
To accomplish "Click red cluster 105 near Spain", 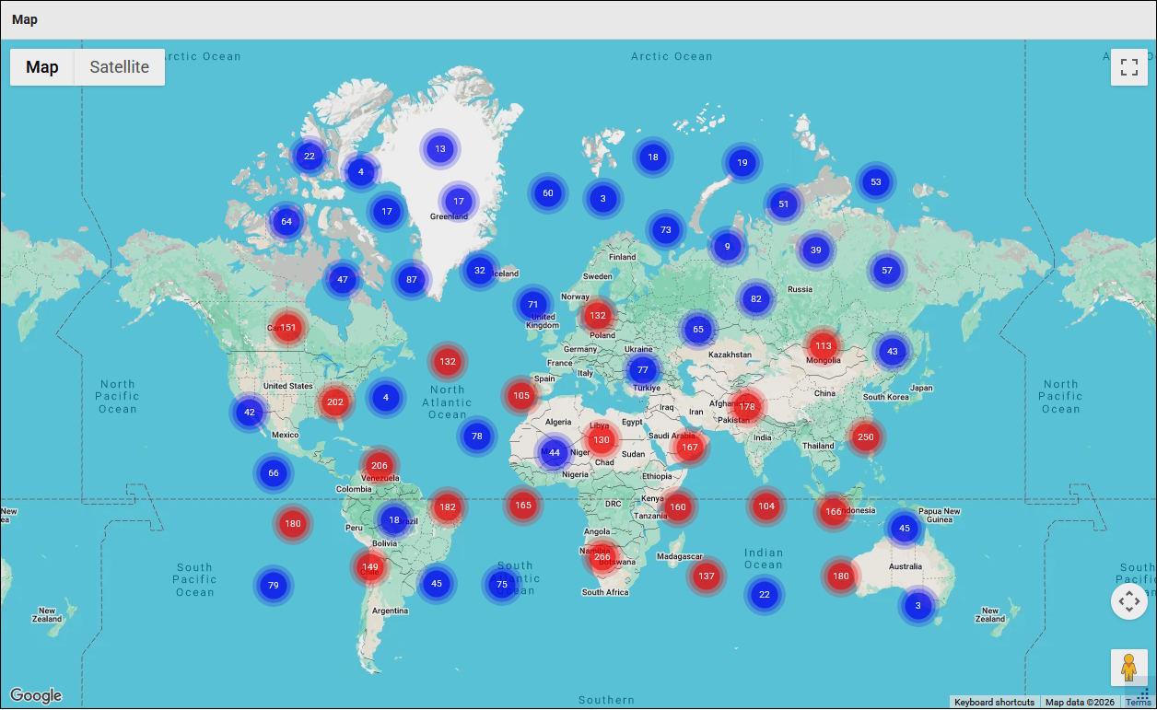I will coord(521,396).
